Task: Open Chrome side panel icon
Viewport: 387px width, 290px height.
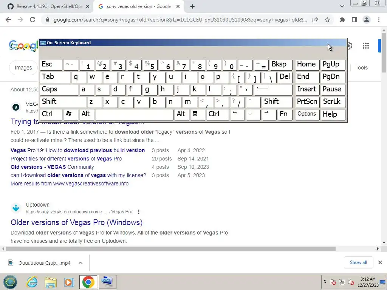Action: coord(354,20)
